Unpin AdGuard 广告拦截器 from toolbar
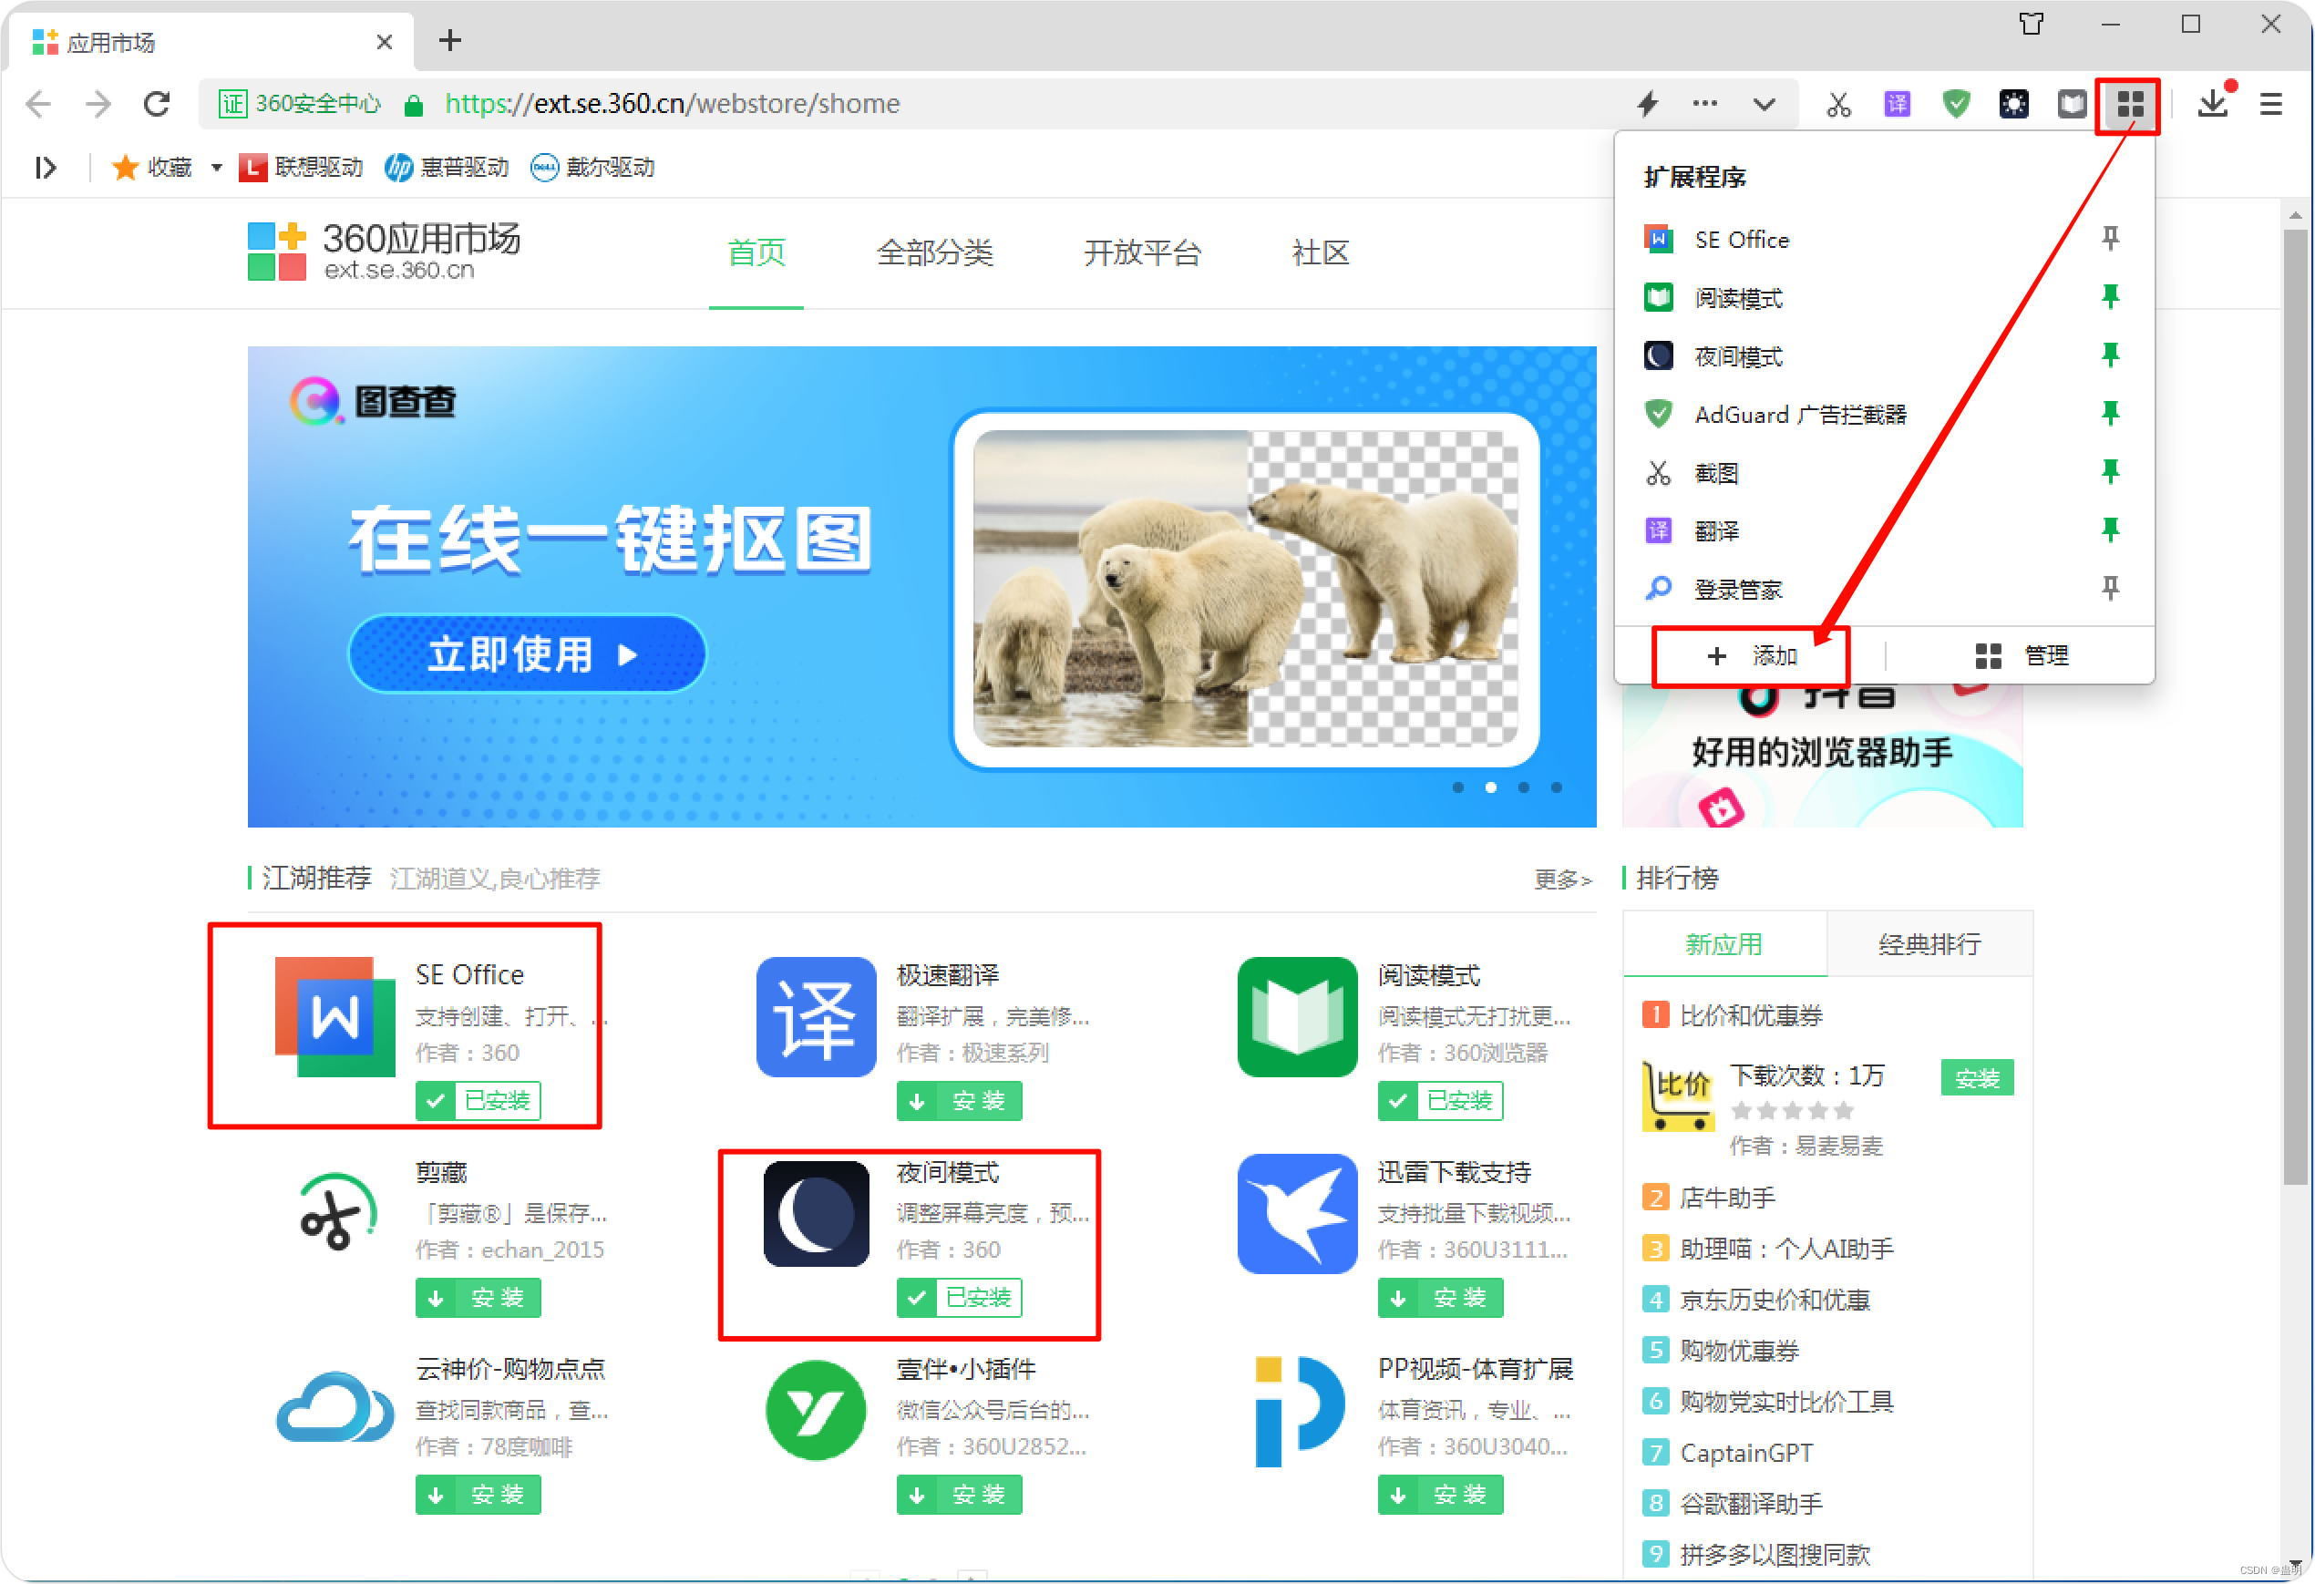 2110,414
